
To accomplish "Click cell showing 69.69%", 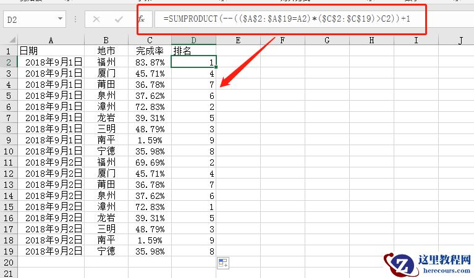I will [150, 162].
